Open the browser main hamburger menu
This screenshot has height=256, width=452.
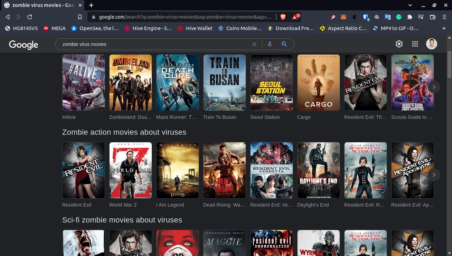pos(444,17)
